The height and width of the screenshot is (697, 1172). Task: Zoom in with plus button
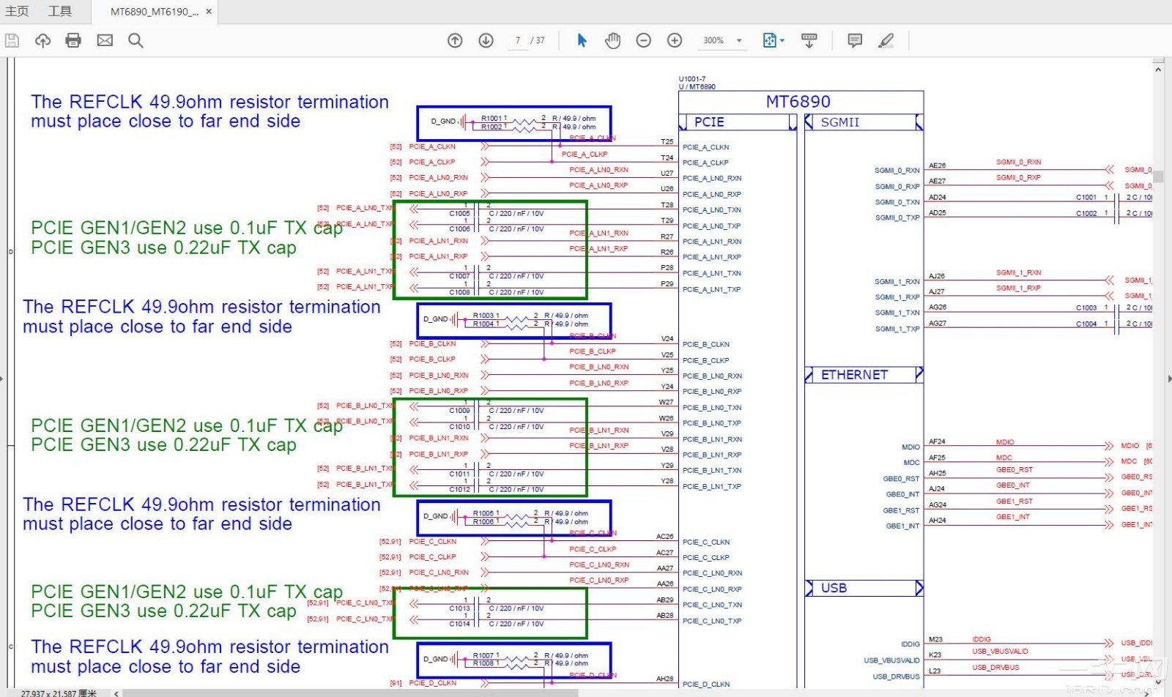point(675,40)
